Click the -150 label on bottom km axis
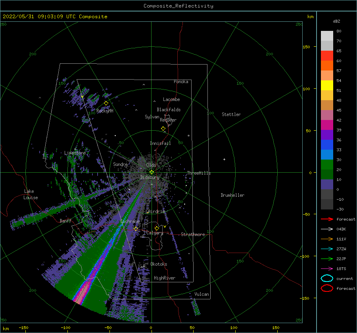The width and height of the screenshot is (357, 333). click(x=23, y=327)
